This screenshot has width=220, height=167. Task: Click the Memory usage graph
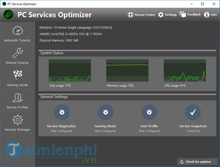[x=127, y=70]
